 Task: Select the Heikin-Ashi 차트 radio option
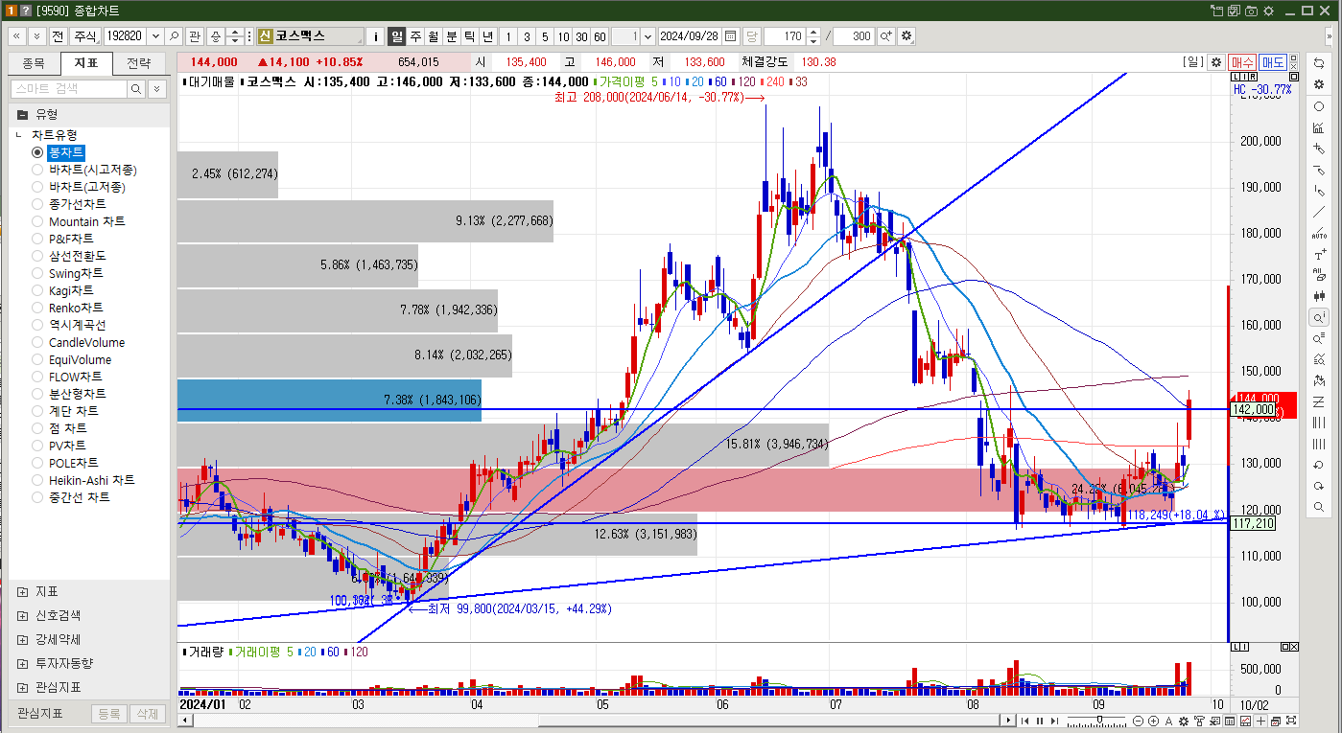[37, 480]
